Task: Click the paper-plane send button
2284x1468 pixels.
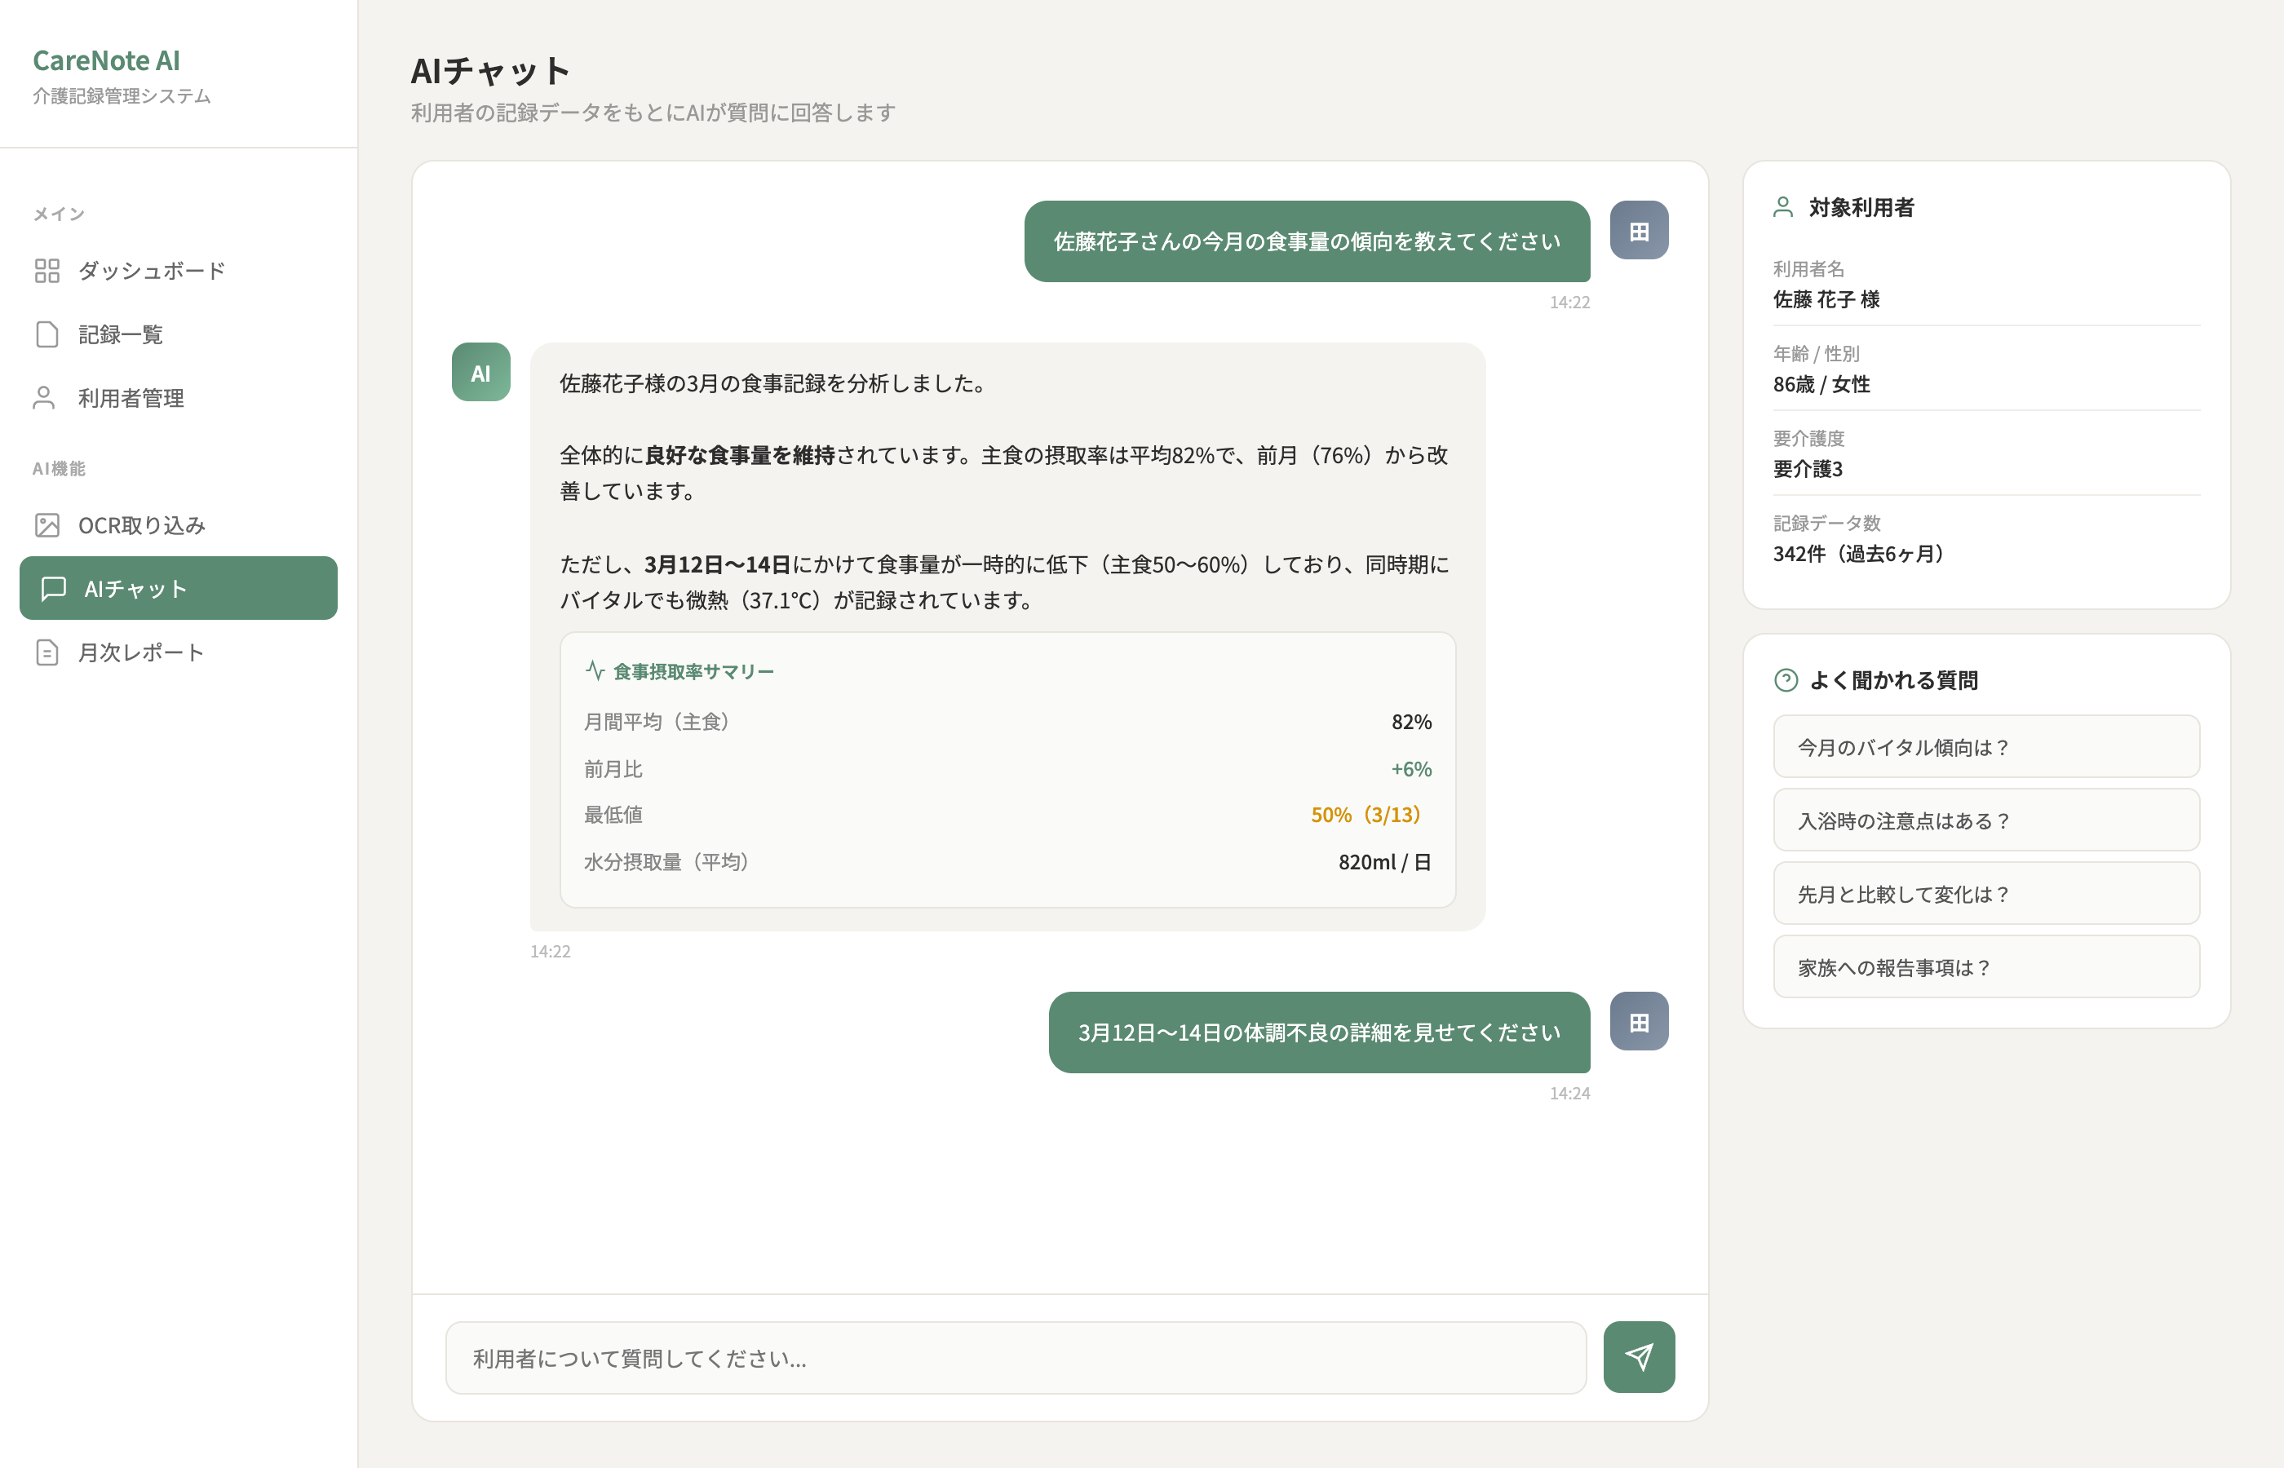Action: (1639, 1356)
